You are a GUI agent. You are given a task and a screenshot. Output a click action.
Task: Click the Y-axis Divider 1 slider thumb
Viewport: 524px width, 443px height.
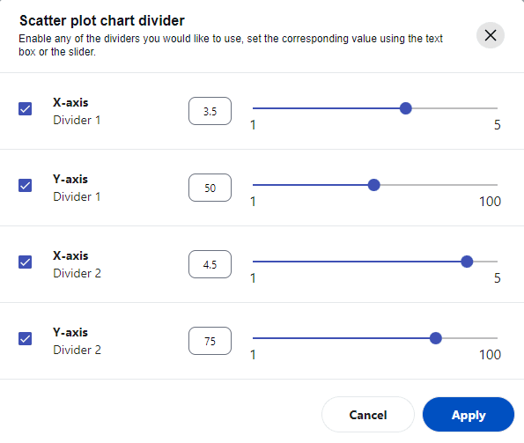pyautogui.click(x=373, y=185)
